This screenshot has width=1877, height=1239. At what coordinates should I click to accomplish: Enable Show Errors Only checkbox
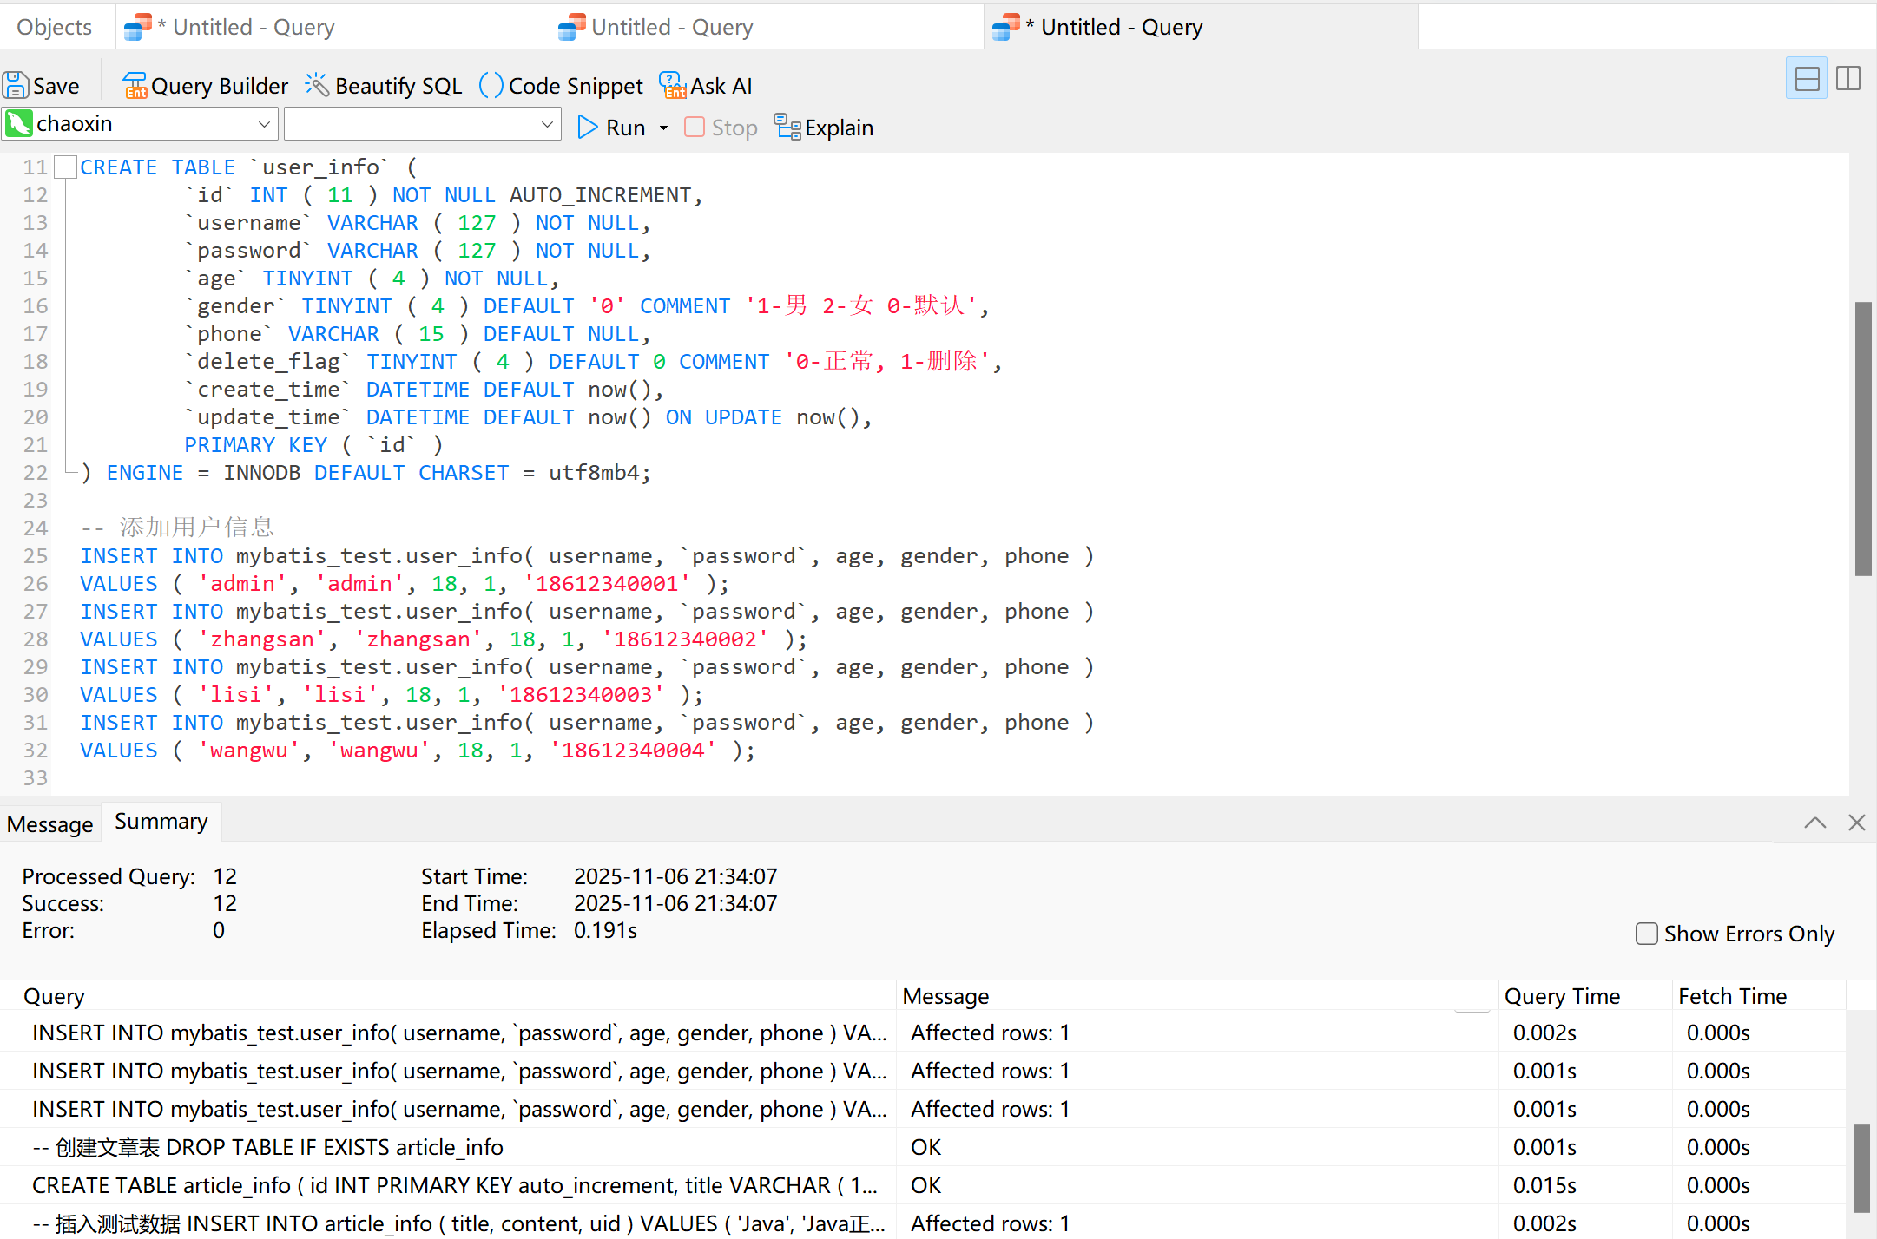[1646, 934]
